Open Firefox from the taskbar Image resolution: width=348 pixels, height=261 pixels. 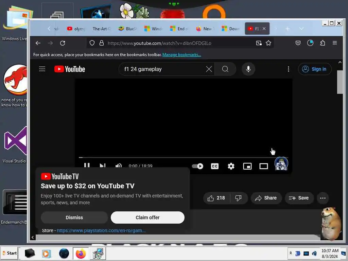(81, 254)
